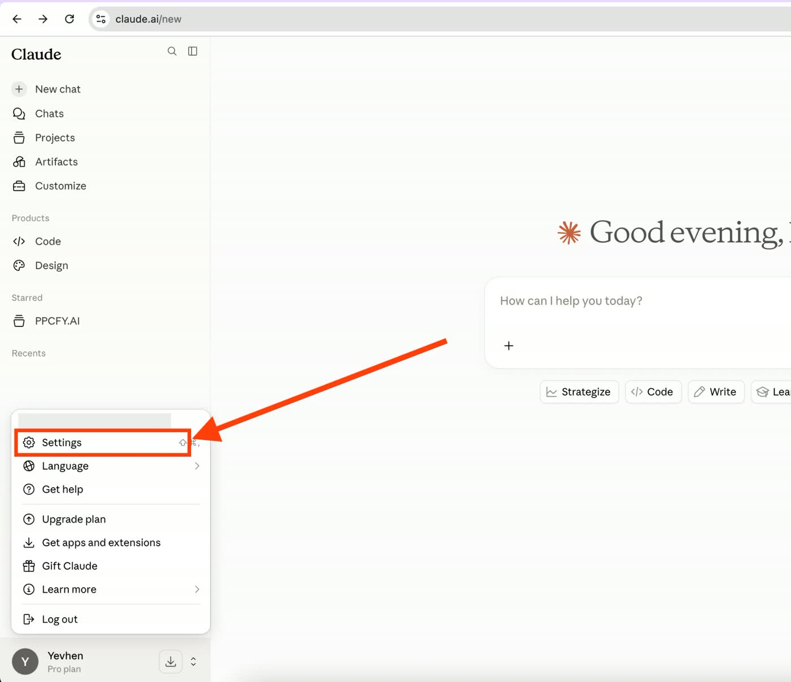Open the Design product
791x682 pixels.
point(51,265)
